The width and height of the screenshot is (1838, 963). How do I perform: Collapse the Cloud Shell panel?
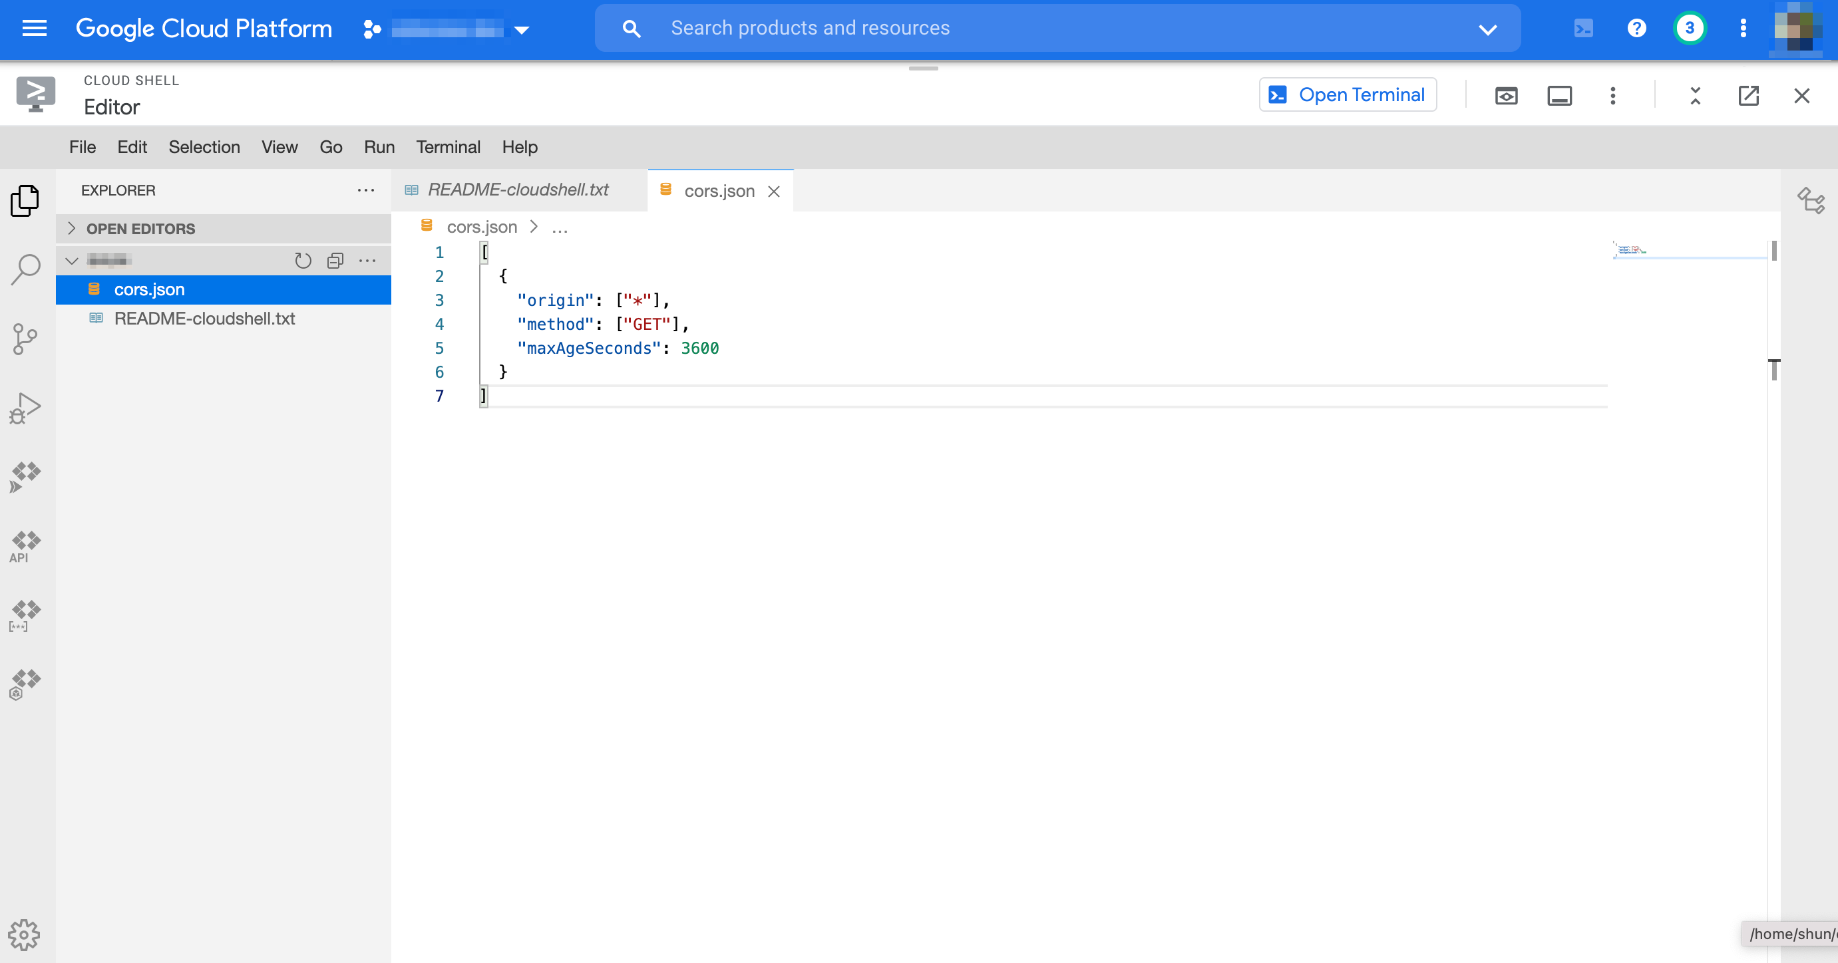click(x=1696, y=96)
